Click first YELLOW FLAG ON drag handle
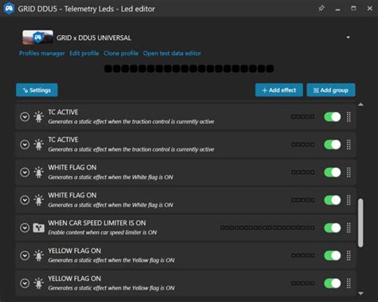The height and width of the screenshot is (302, 378). tap(348, 256)
